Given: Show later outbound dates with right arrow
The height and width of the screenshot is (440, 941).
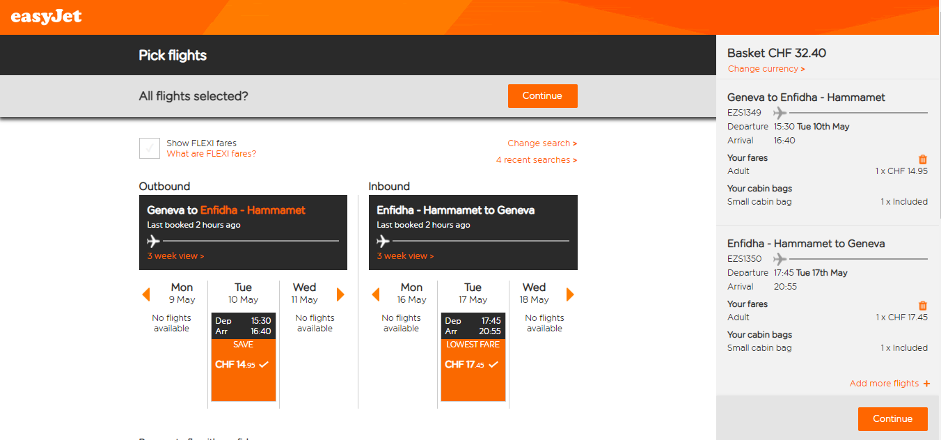Looking at the screenshot, I should point(340,294).
